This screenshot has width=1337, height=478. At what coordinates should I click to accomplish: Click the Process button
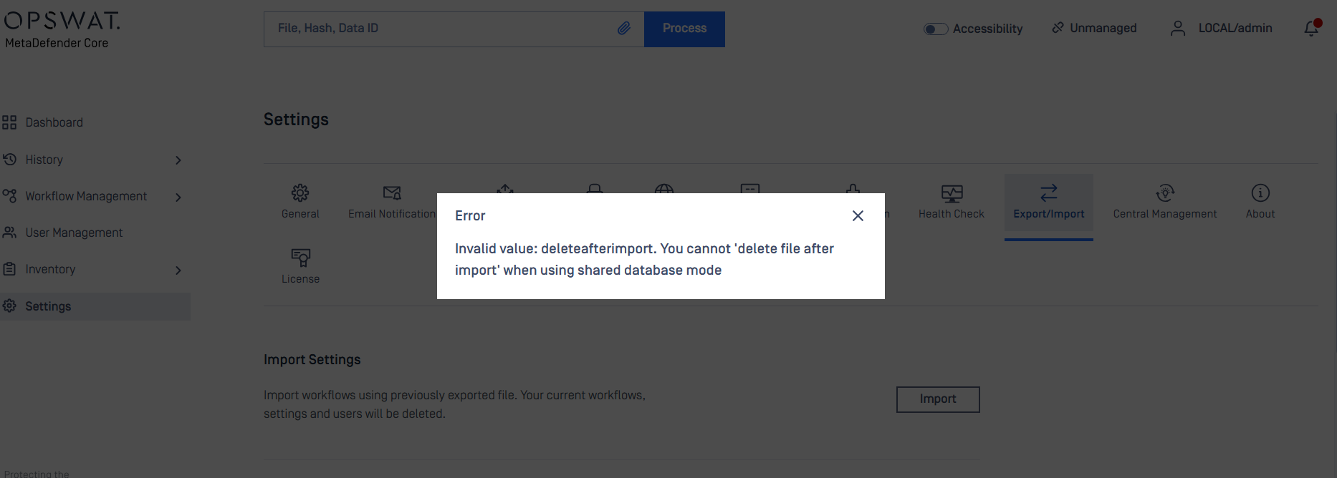[684, 29]
